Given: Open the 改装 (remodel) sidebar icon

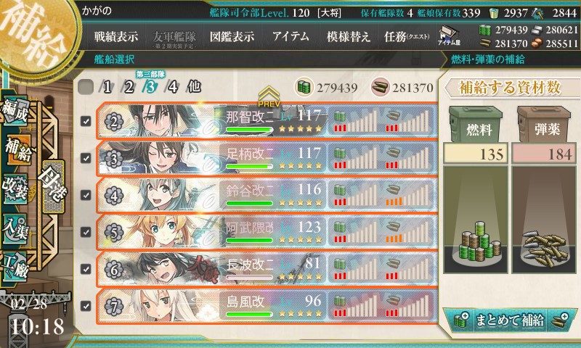Looking at the screenshot, I should tap(15, 190).
